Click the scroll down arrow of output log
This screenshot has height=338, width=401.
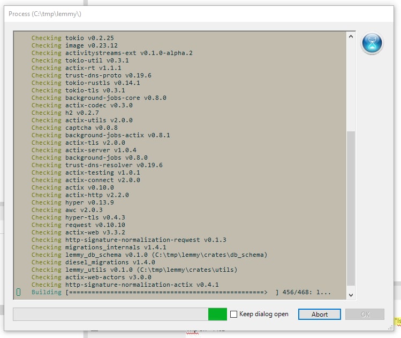pos(351,295)
